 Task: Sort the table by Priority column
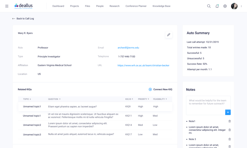143,99
